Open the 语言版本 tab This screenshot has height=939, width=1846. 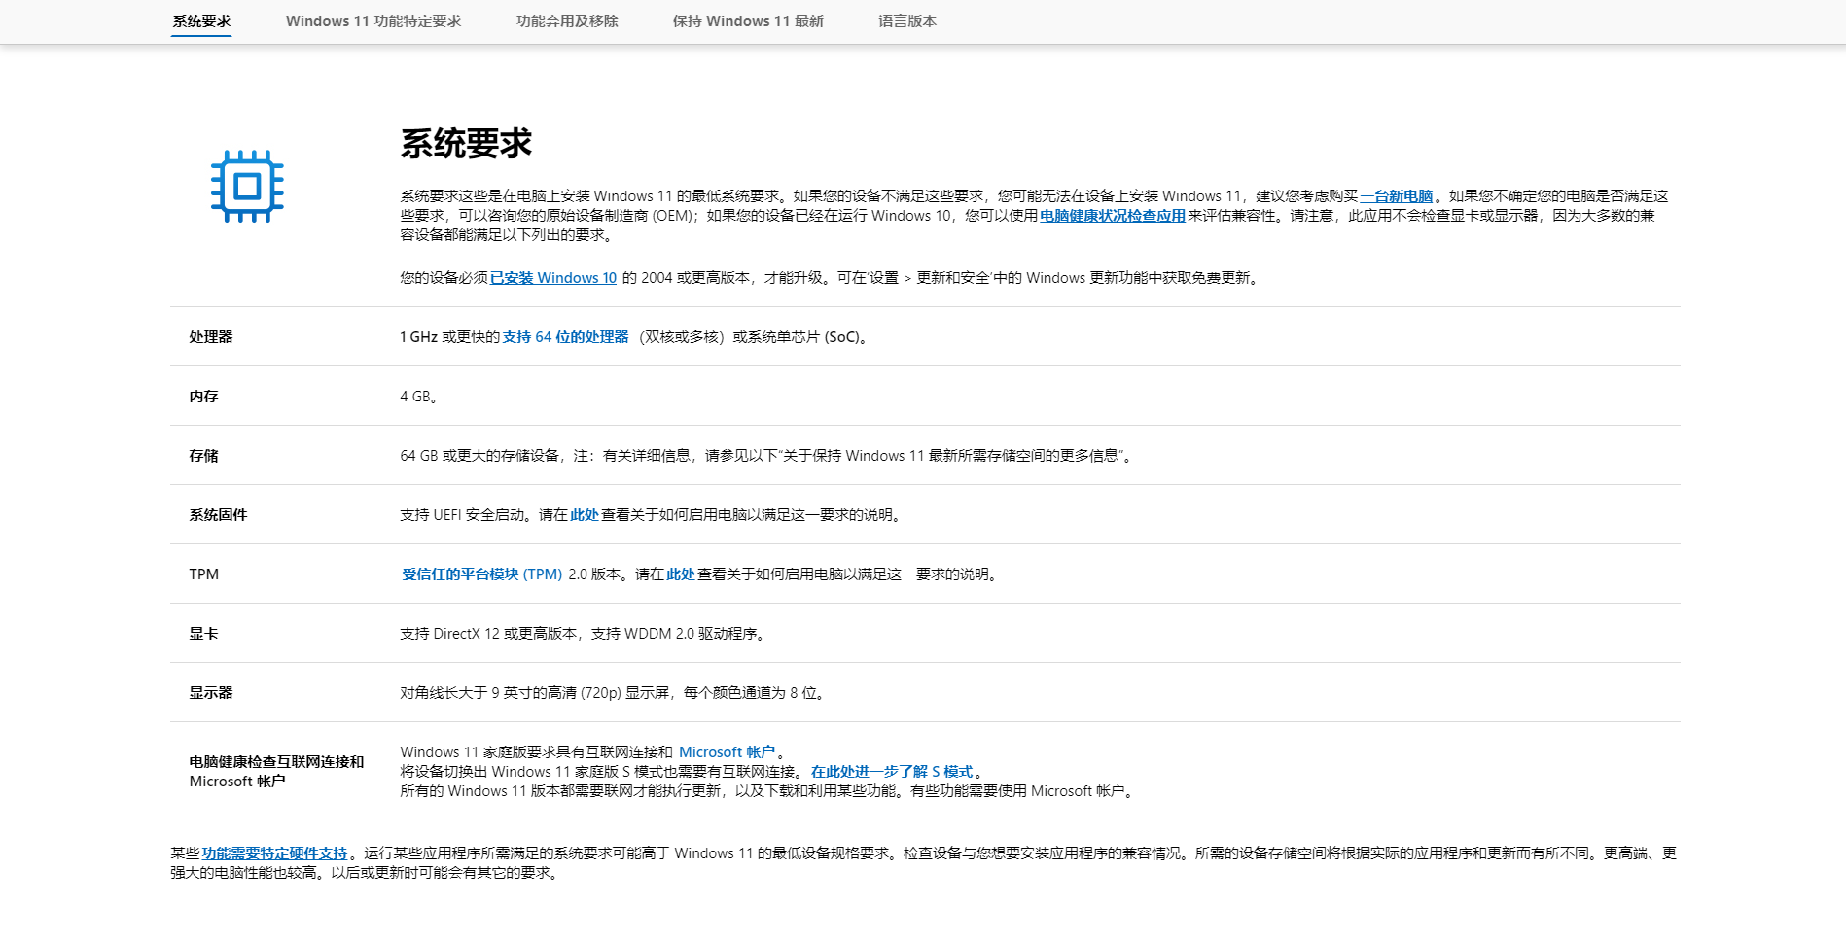[907, 21]
